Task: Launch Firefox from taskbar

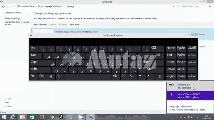Action: point(42,117)
